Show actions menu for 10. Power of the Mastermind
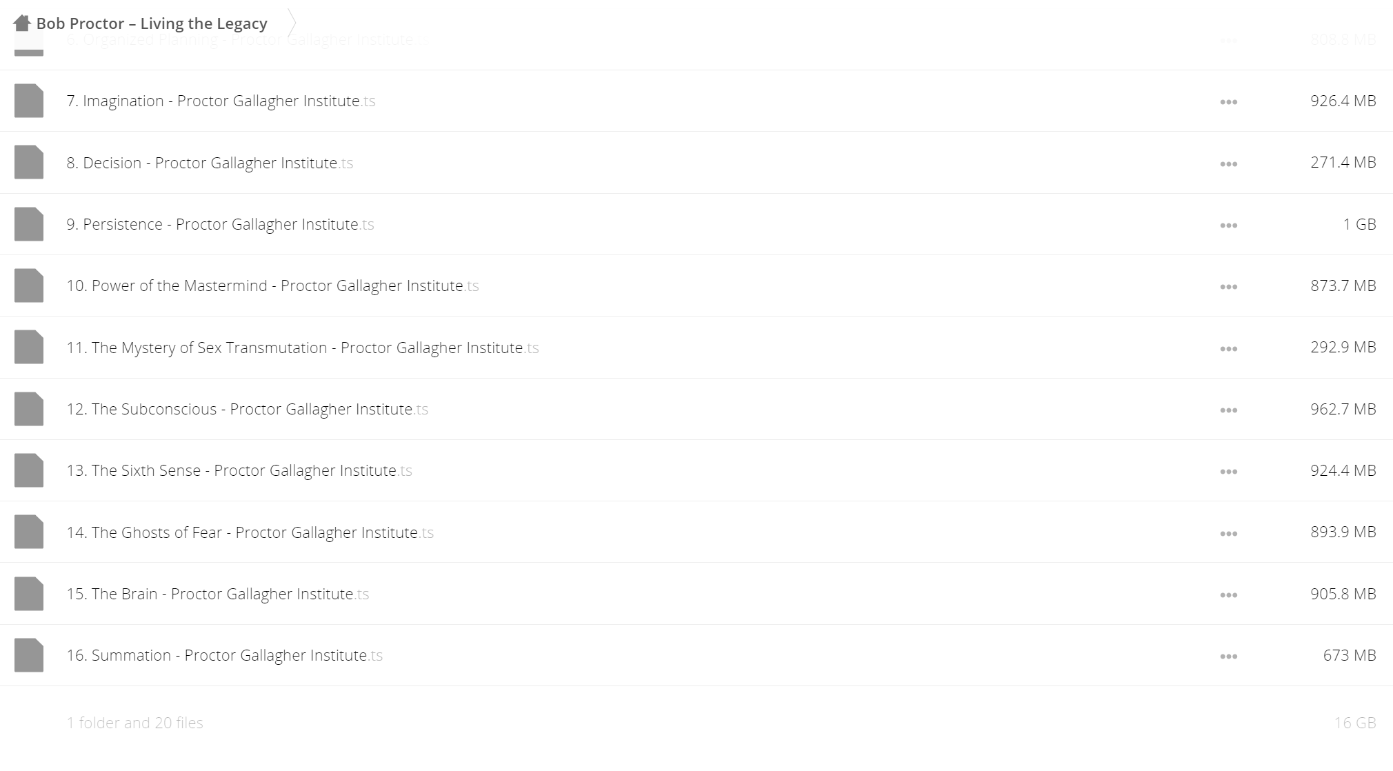Viewport: 1393px width, 771px height. 1228,287
